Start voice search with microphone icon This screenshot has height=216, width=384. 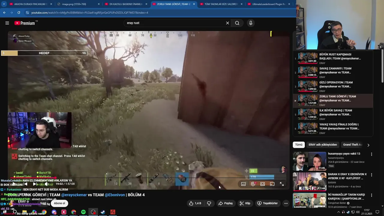(x=251, y=23)
